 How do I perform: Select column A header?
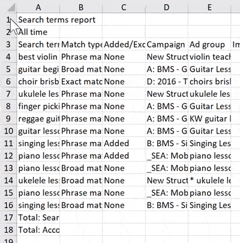pos(38,7)
